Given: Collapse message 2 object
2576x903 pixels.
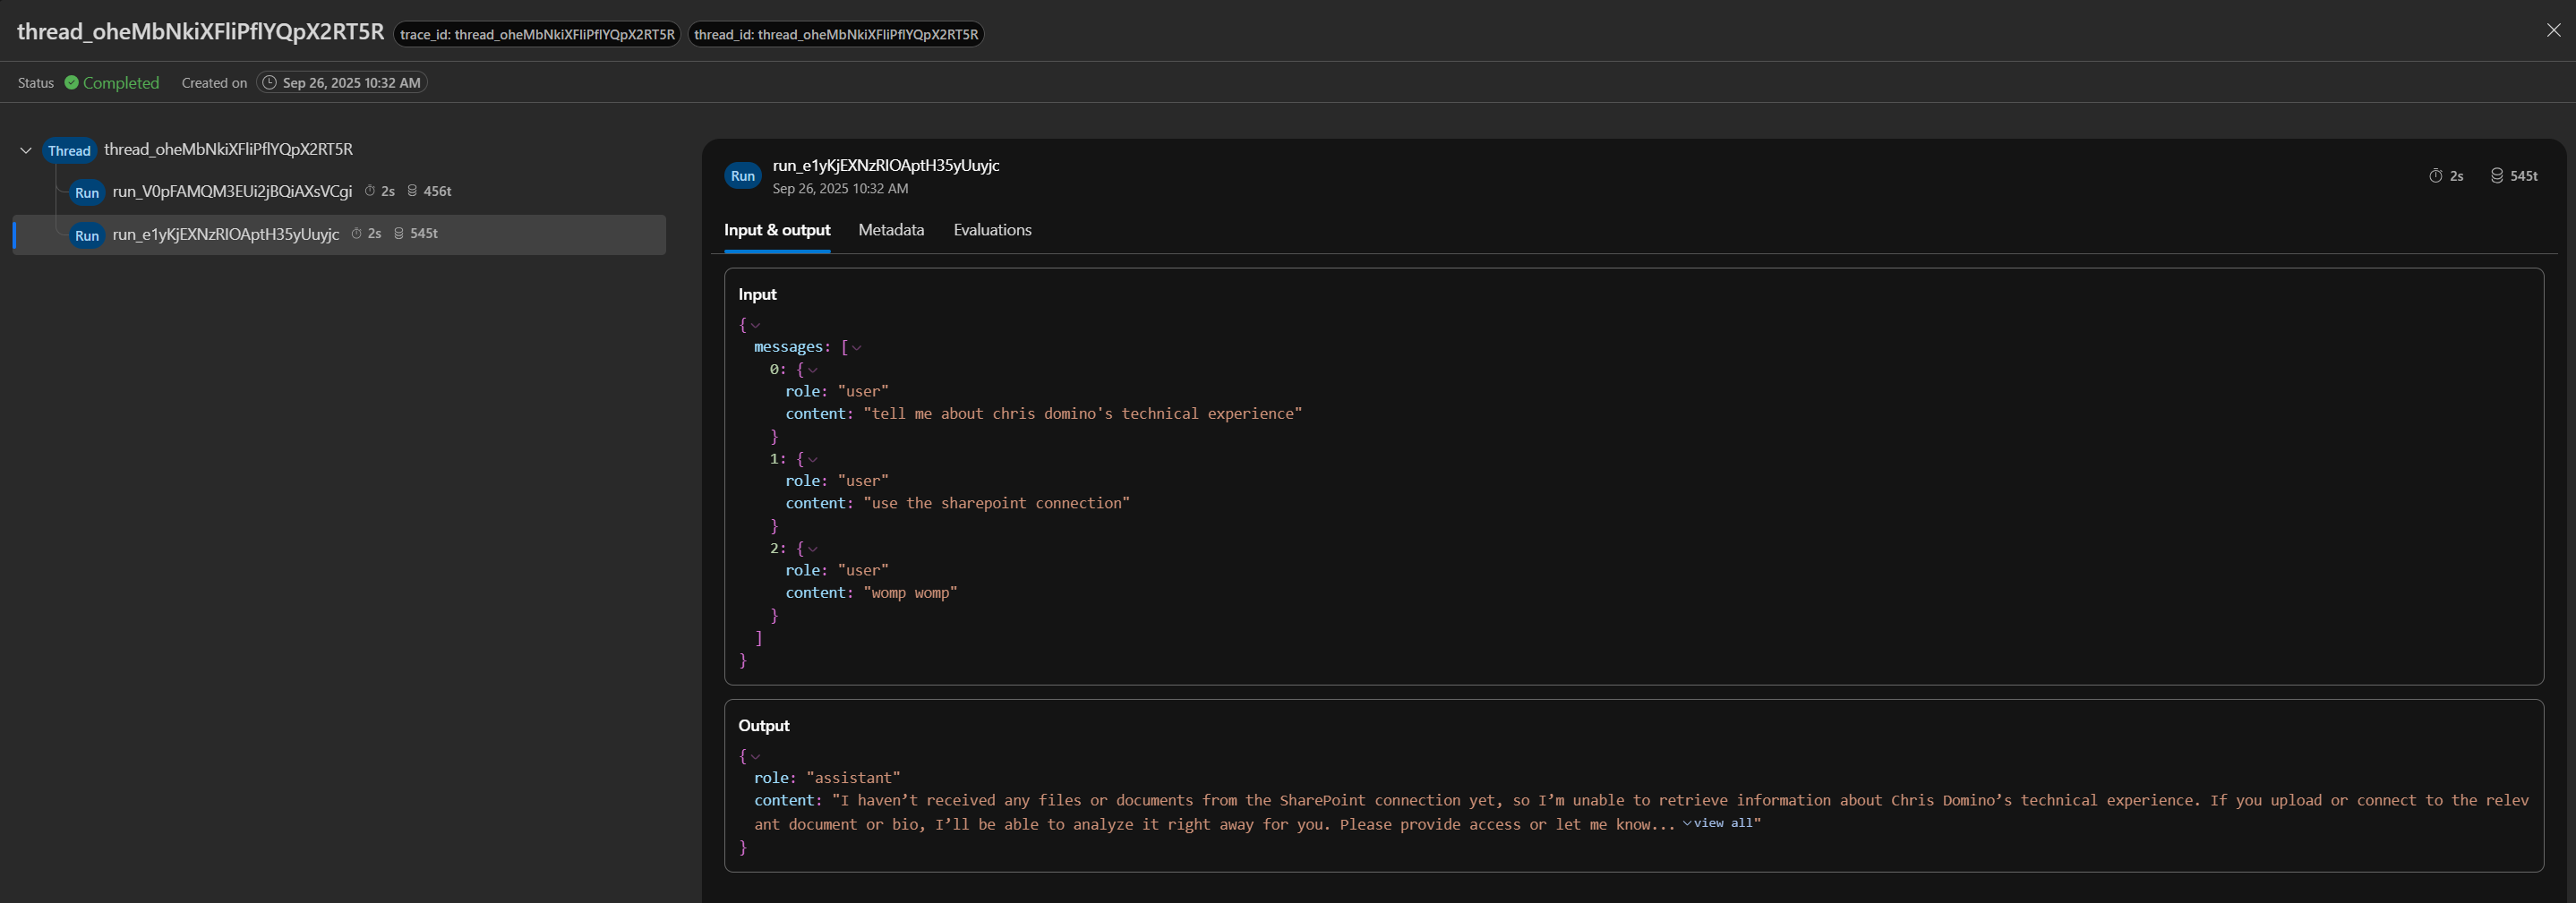Looking at the screenshot, I should [812, 549].
